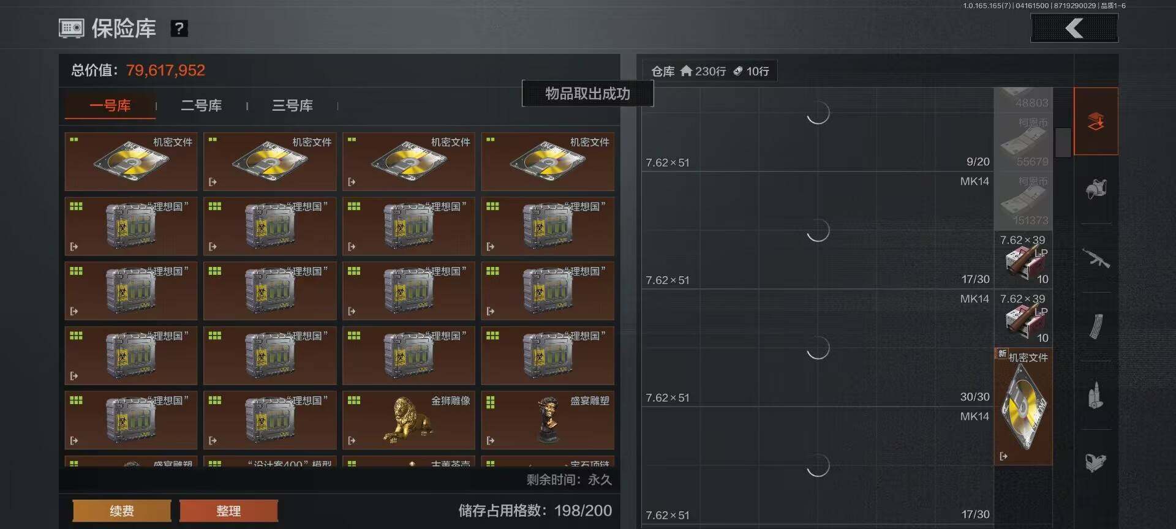Select the last sidebar category icon

point(1096,462)
